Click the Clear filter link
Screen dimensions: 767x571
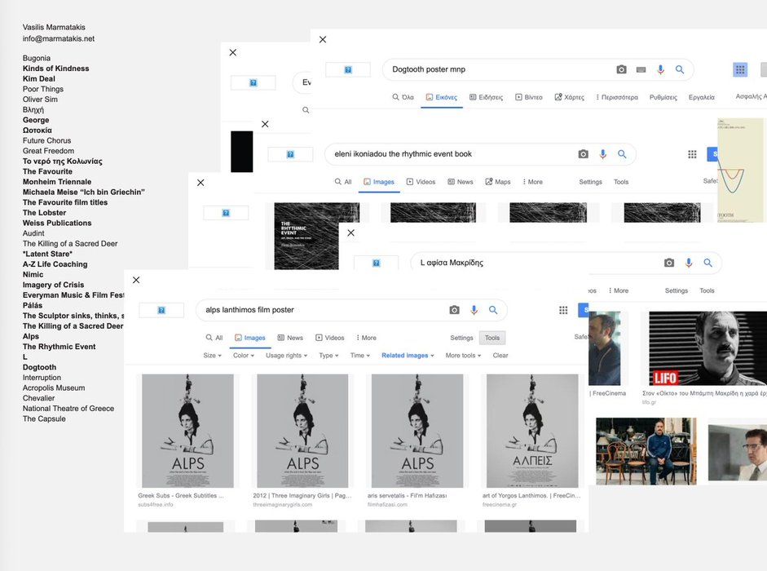click(x=500, y=356)
